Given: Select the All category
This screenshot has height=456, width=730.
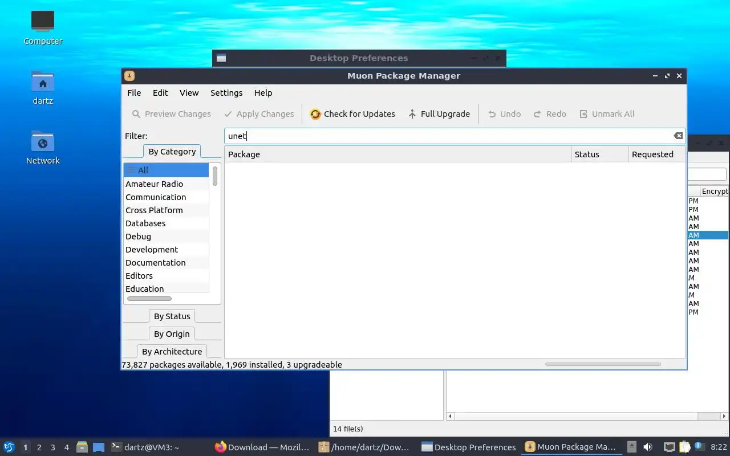Looking at the screenshot, I should pyautogui.click(x=166, y=170).
